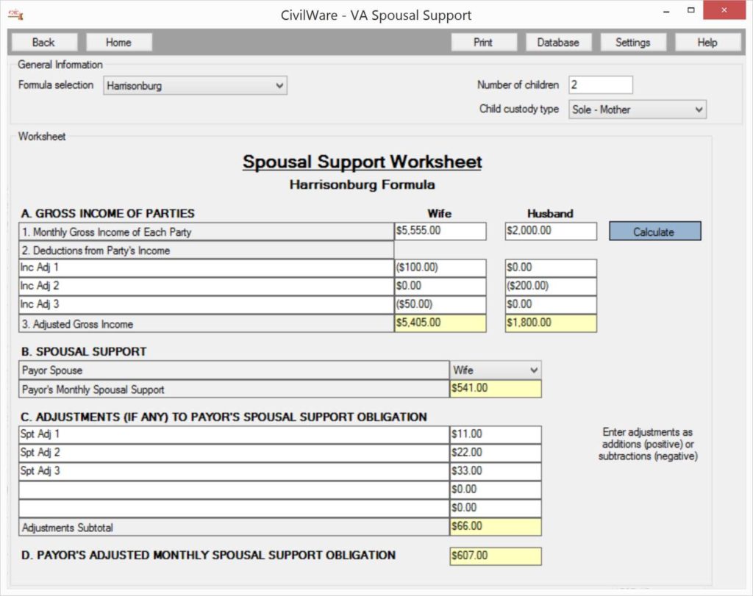Viewport: 753px width, 596px height.
Task: Open the Child custody type dropdown
Action: [x=637, y=109]
